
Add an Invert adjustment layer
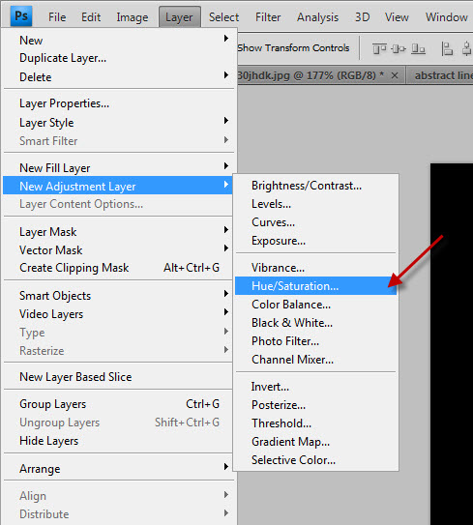[x=316, y=387]
